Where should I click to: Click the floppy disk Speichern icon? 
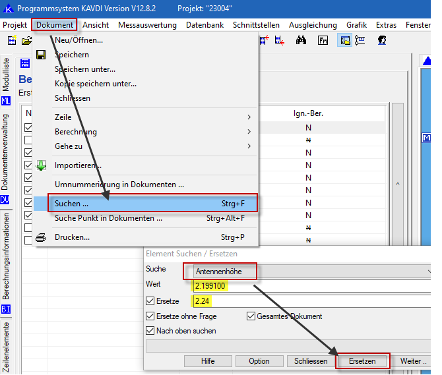pos(41,55)
